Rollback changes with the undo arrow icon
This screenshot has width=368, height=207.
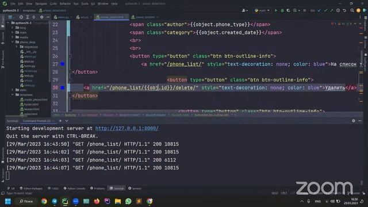344,10
